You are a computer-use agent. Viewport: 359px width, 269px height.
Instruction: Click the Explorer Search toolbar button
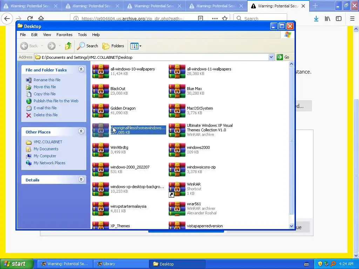pos(87,46)
